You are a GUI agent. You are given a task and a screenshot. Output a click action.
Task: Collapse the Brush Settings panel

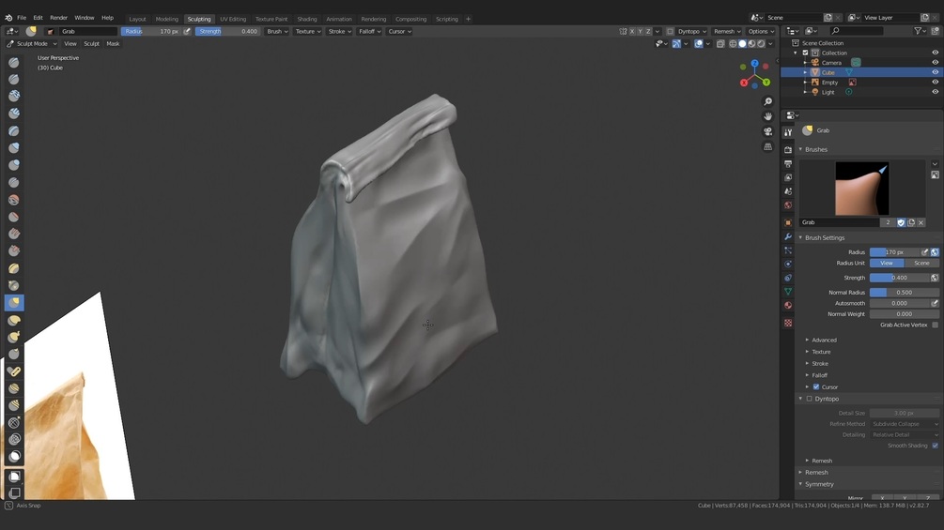(x=800, y=238)
